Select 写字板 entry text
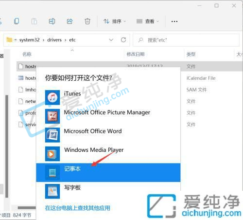243x220 pixels. click(72, 187)
